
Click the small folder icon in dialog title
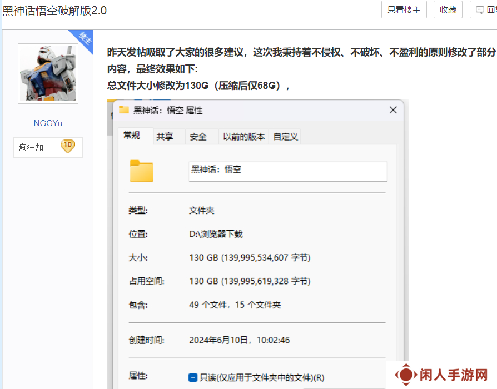[123, 110]
